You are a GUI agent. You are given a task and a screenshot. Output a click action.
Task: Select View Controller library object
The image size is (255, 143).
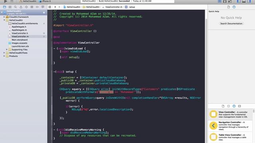click(230, 114)
